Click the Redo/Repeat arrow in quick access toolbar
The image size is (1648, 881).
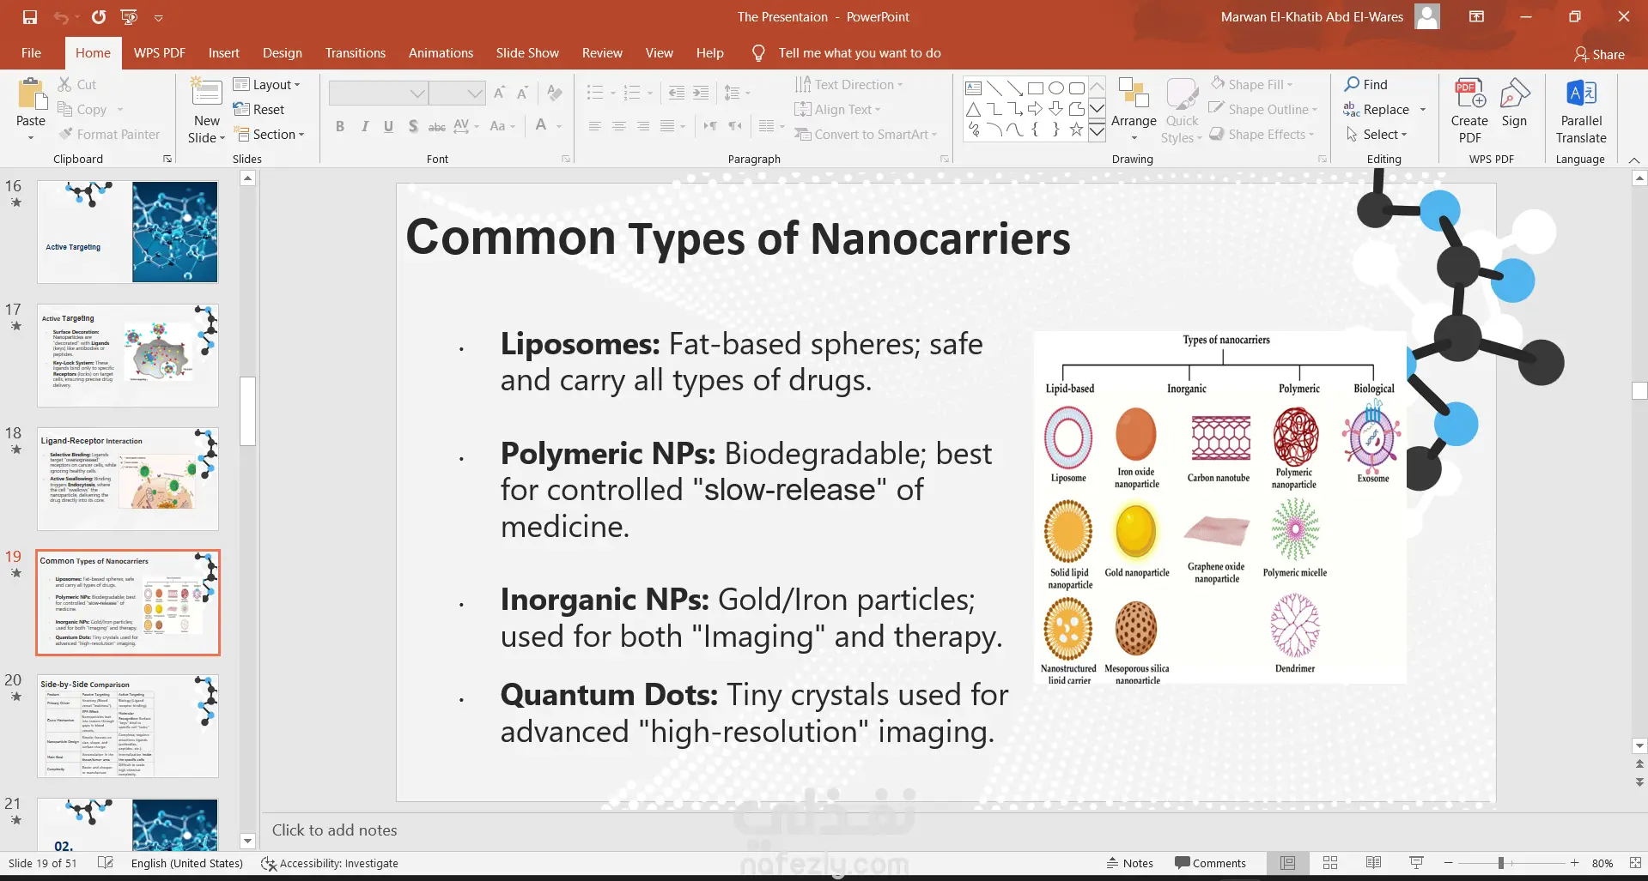tap(99, 17)
